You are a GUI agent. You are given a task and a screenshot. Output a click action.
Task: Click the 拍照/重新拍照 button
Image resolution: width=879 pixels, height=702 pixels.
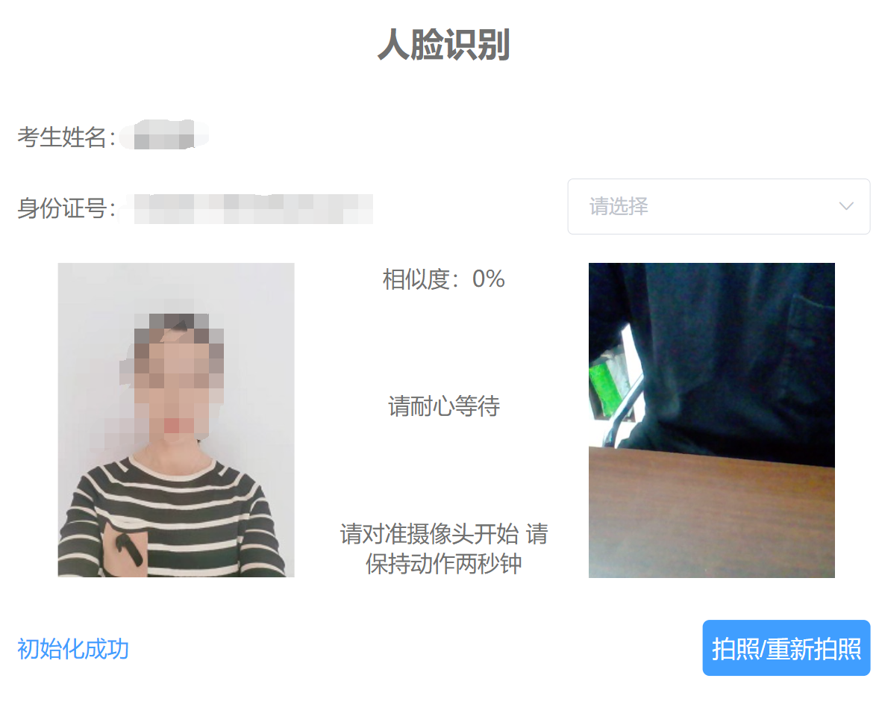(786, 647)
